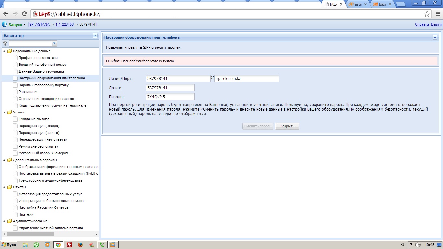Click the Выйти logout link
Screen dimensions: 443x249
click(436, 25)
